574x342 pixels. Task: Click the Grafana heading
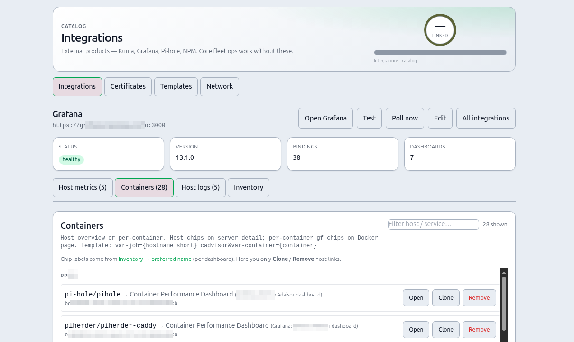(x=67, y=114)
